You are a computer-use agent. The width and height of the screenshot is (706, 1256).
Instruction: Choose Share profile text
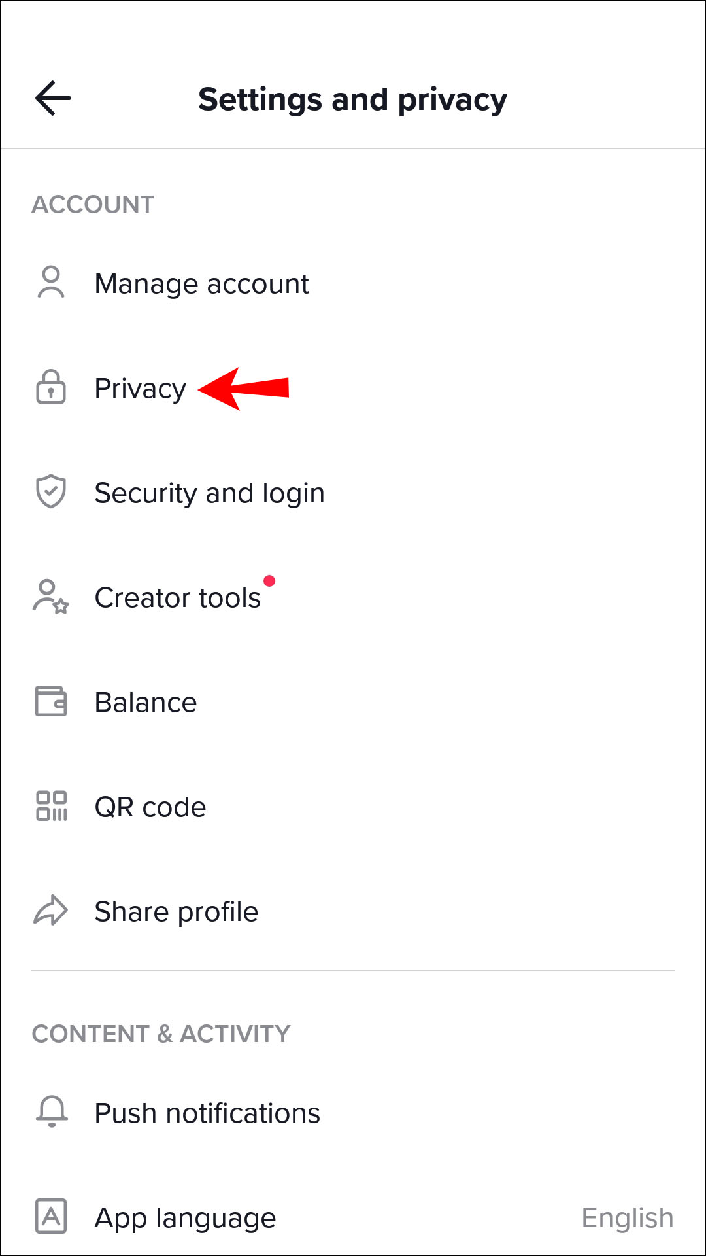tap(176, 912)
